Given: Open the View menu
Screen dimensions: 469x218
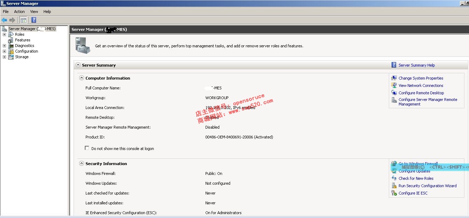Looking at the screenshot, I should [34, 12].
